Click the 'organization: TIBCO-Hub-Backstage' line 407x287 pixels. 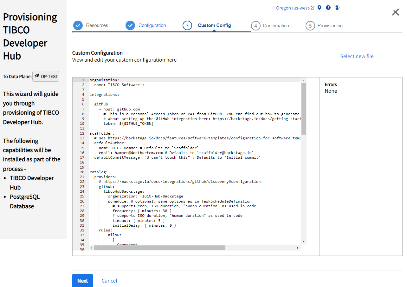click(x=145, y=196)
